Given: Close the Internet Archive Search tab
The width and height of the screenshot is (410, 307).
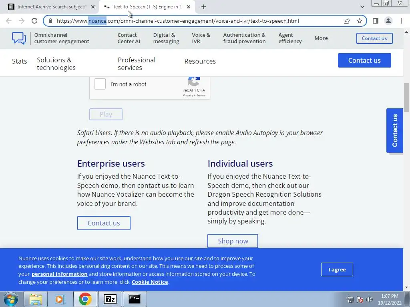Looking at the screenshot, I should [93, 7].
